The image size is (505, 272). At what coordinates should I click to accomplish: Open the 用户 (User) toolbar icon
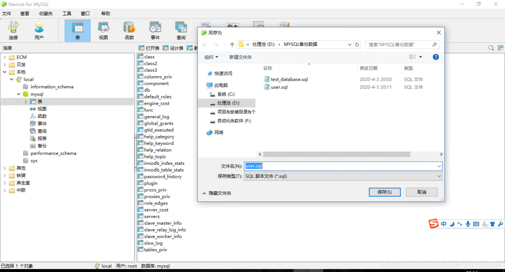coord(39,30)
